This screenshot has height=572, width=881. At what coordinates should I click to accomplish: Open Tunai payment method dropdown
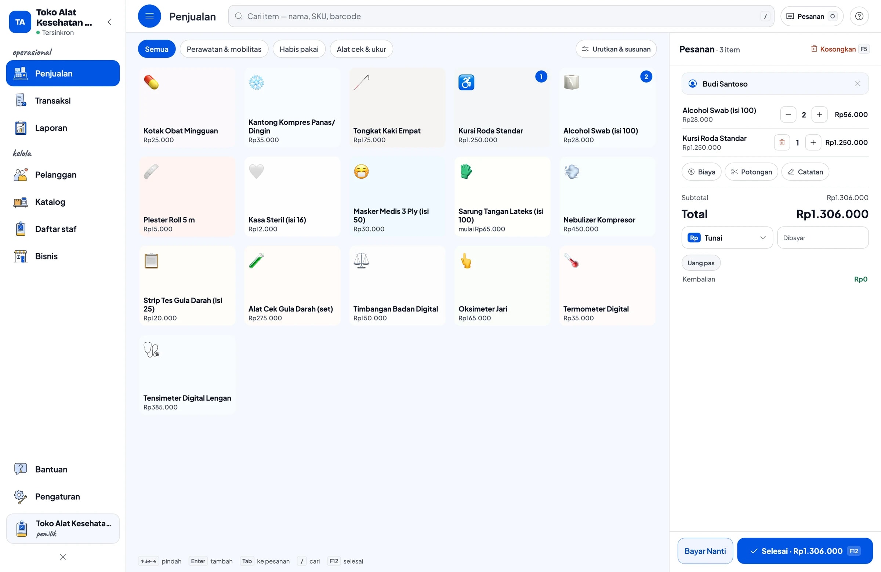(727, 237)
